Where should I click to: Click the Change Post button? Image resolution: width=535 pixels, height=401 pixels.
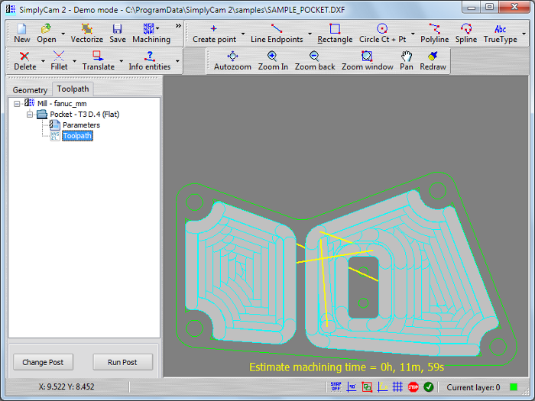(43, 362)
